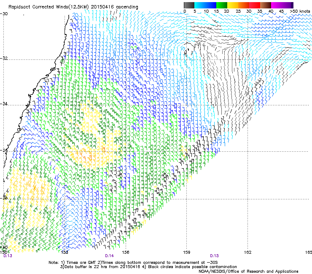Click the "Corrected Winds(12.5KM)" title text
The width and height of the screenshot is (312, 274).
(x=60, y=7)
